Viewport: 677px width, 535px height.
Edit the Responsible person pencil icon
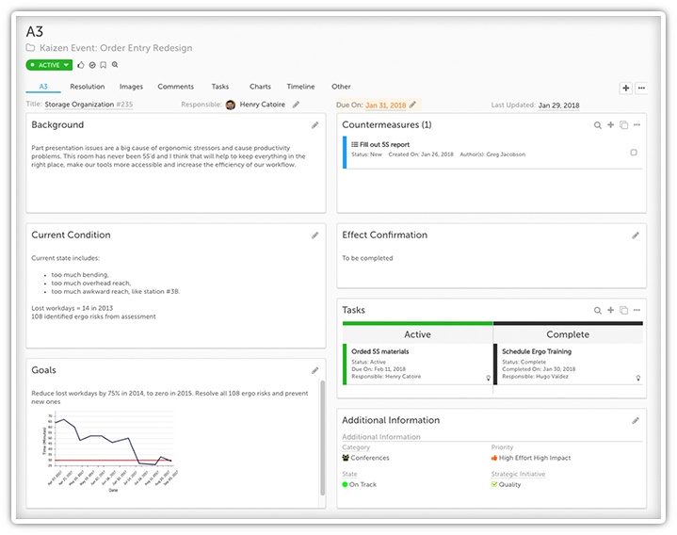click(x=296, y=105)
